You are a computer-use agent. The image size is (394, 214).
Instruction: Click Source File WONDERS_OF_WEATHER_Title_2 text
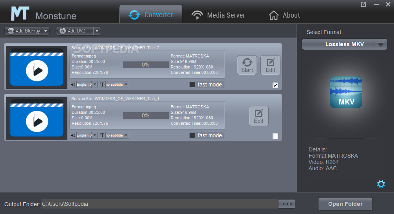point(115,48)
